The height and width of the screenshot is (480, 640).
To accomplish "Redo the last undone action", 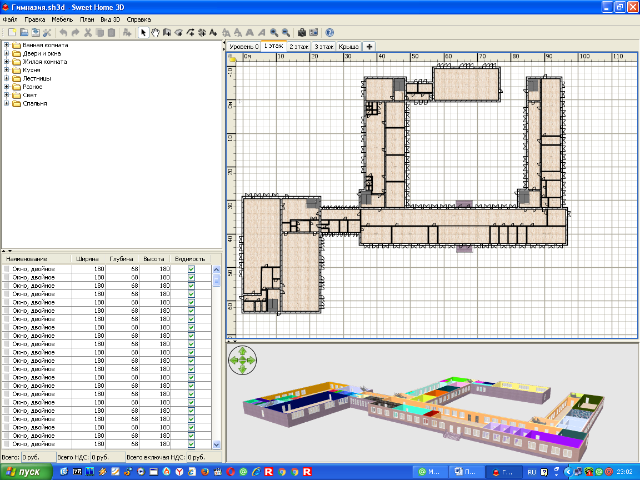I will pyautogui.click(x=75, y=33).
